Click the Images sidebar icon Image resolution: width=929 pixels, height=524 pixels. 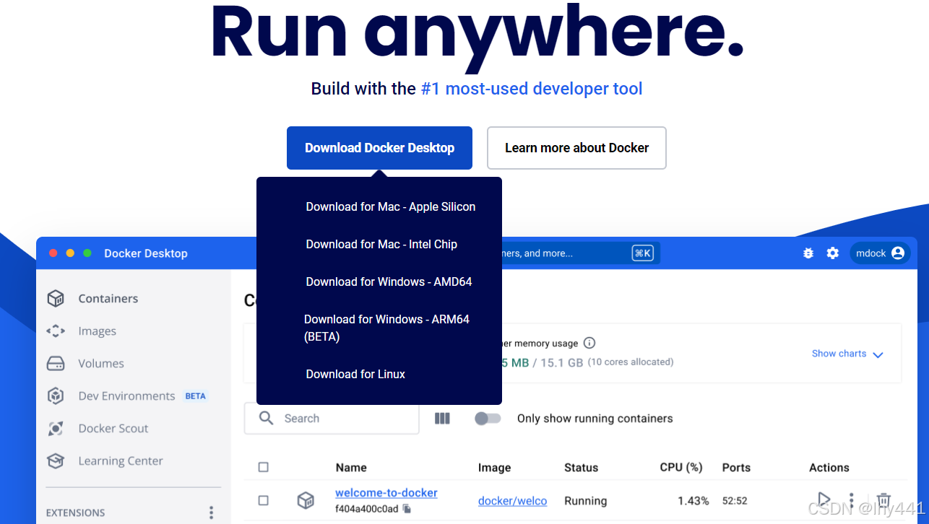56,331
